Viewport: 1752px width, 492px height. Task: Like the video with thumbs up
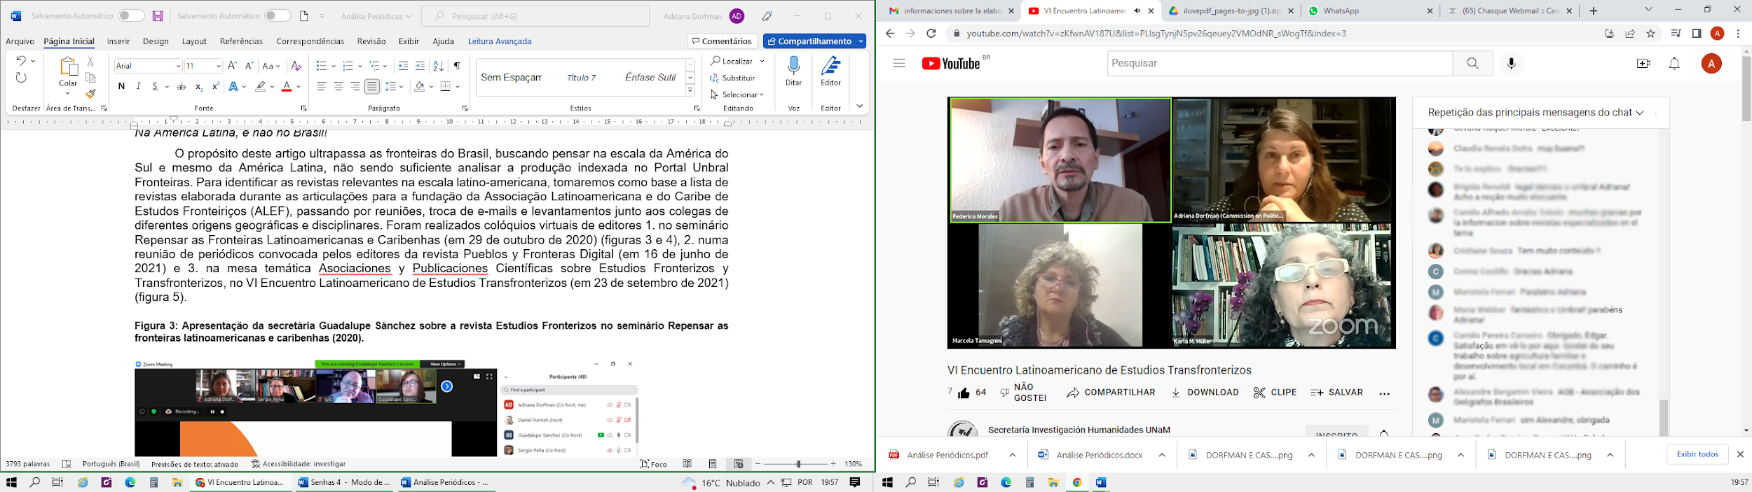(964, 393)
